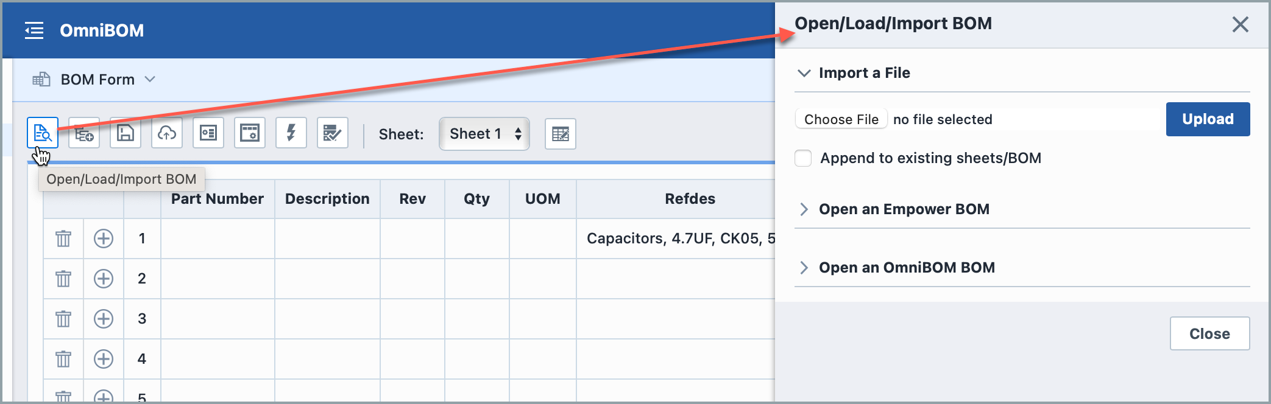The image size is (1271, 404).
Task: Click the Upload button
Action: [x=1208, y=119]
